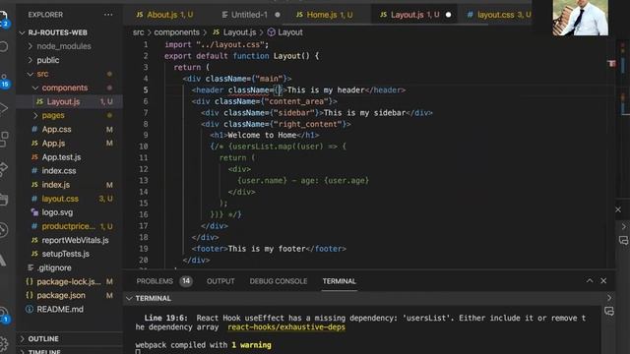
Task: Click the Layout symbol icon in breadcrumb
Action: 272,32
